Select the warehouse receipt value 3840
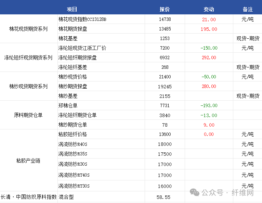 point(165,115)
